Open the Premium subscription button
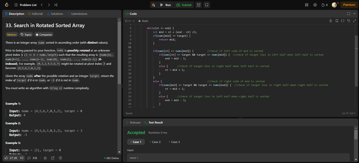 349,5
